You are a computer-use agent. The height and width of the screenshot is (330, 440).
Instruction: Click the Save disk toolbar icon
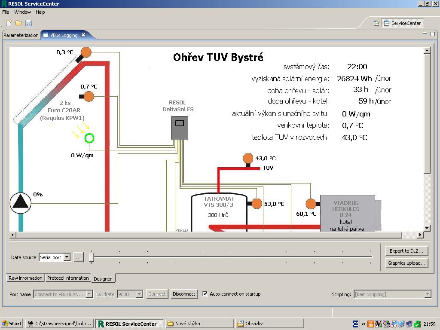pyautogui.click(x=28, y=23)
